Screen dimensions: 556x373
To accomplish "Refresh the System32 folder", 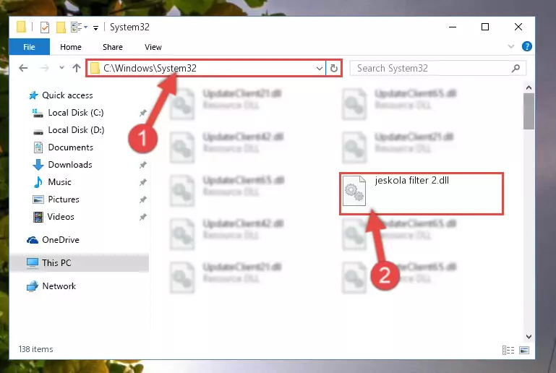I will pyautogui.click(x=333, y=68).
